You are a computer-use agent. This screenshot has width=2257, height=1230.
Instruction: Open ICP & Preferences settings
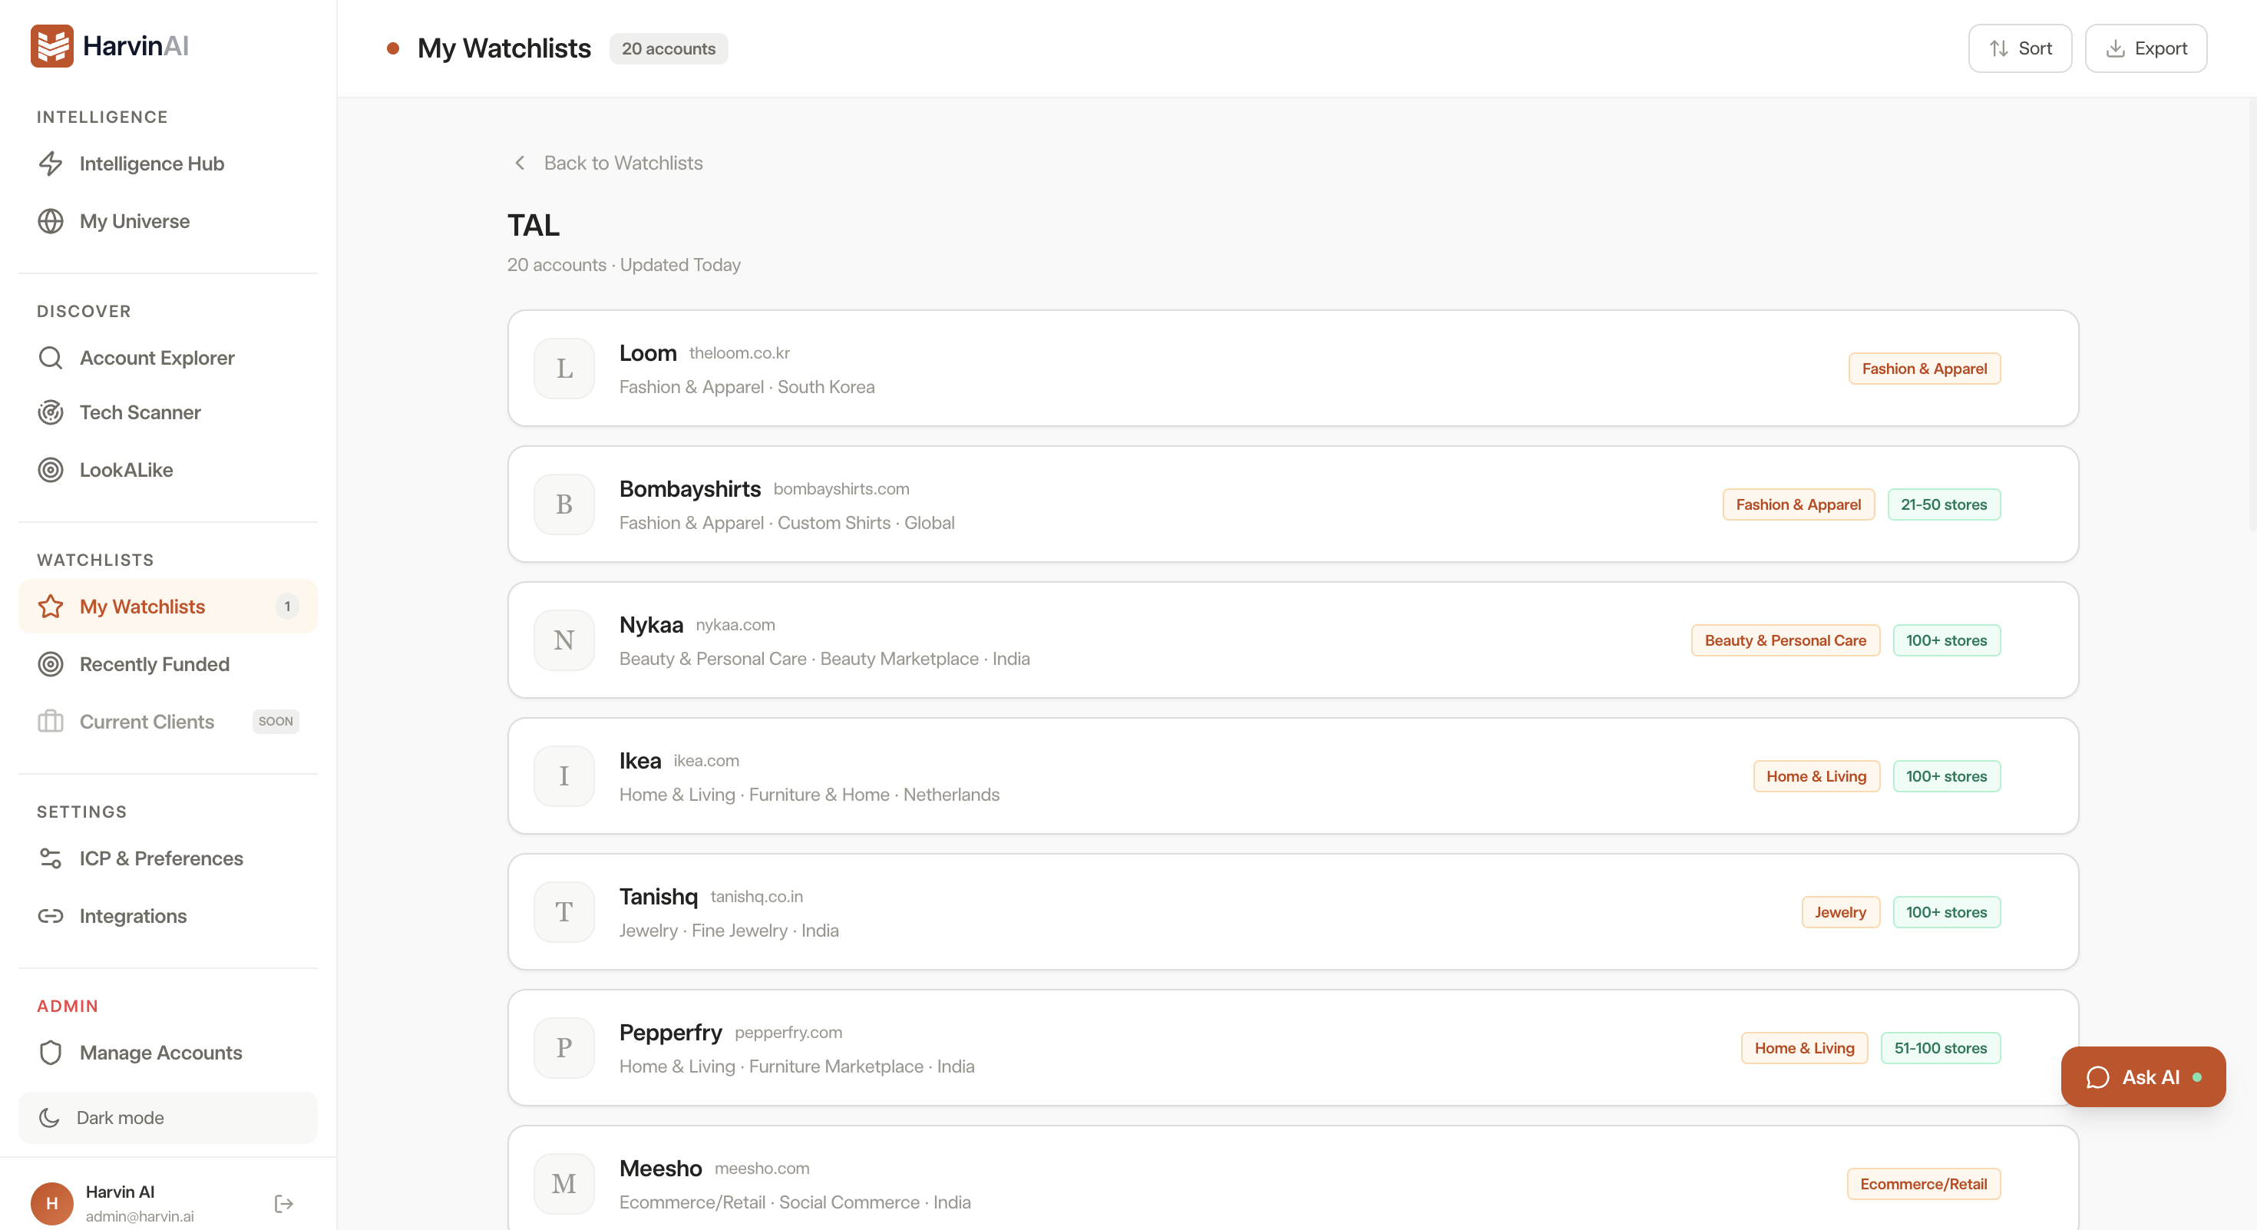coord(160,858)
